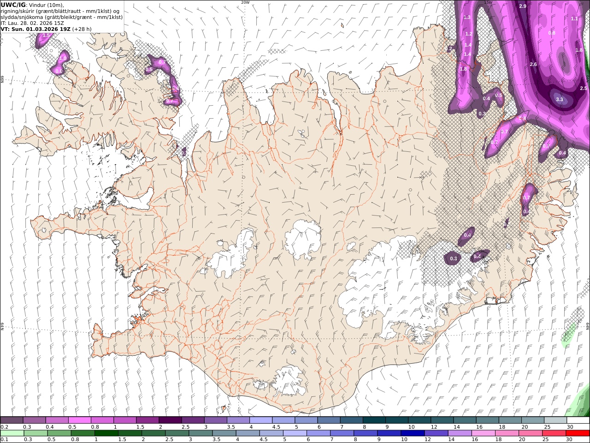Click the bright magenta 0.5–0.8 snow legend swatch
The image size is (590, 443).
(x=79, y=420)
